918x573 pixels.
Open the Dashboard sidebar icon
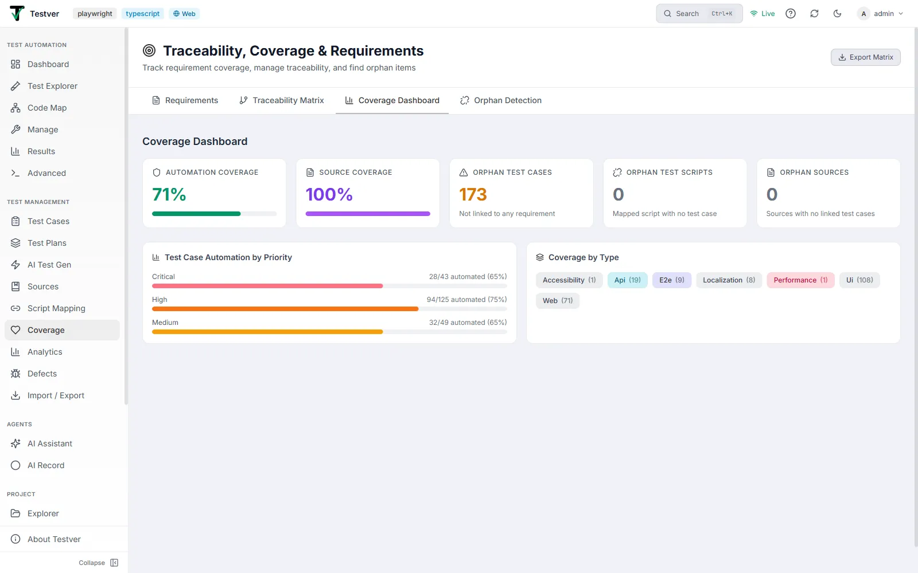(15, 64)
